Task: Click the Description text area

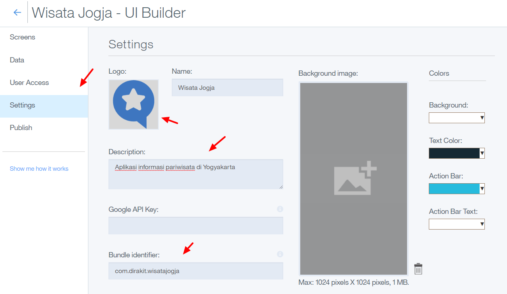Action: point(195,174)
